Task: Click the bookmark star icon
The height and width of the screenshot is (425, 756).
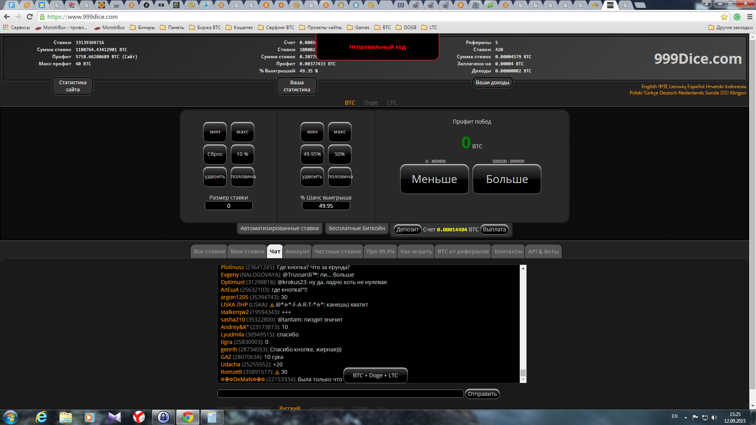Action: pos(724,17)
